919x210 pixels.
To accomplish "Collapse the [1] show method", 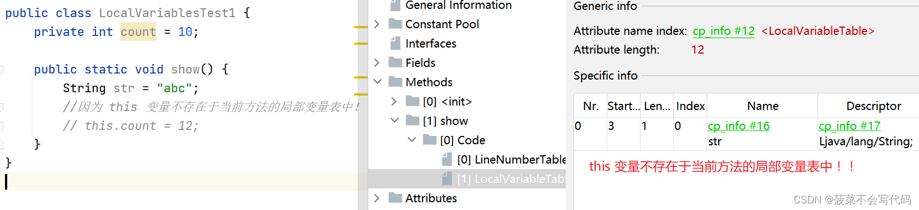I will (x=394, y=120).
